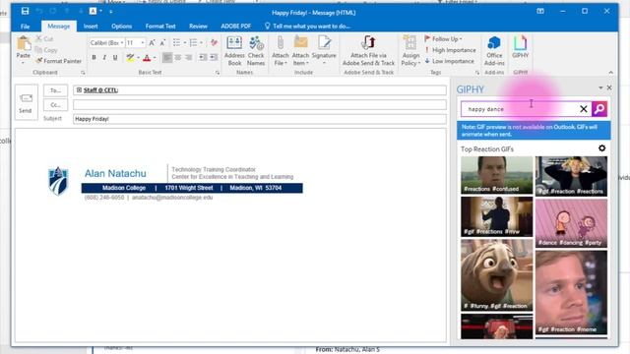Click the Copy command

click(46, 50)
